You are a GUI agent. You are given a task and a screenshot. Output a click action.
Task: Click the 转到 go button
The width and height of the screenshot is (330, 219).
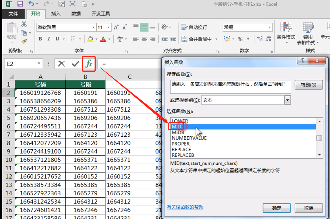point(308,85)
